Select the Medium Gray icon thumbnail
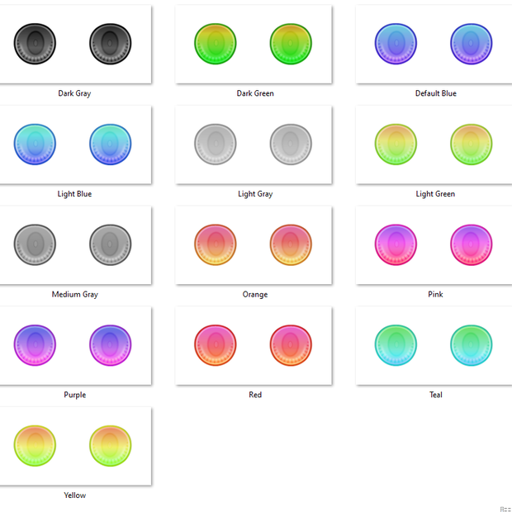Viewport: 512px width, 512px height. pyautogui.click(x=75, y=245)
